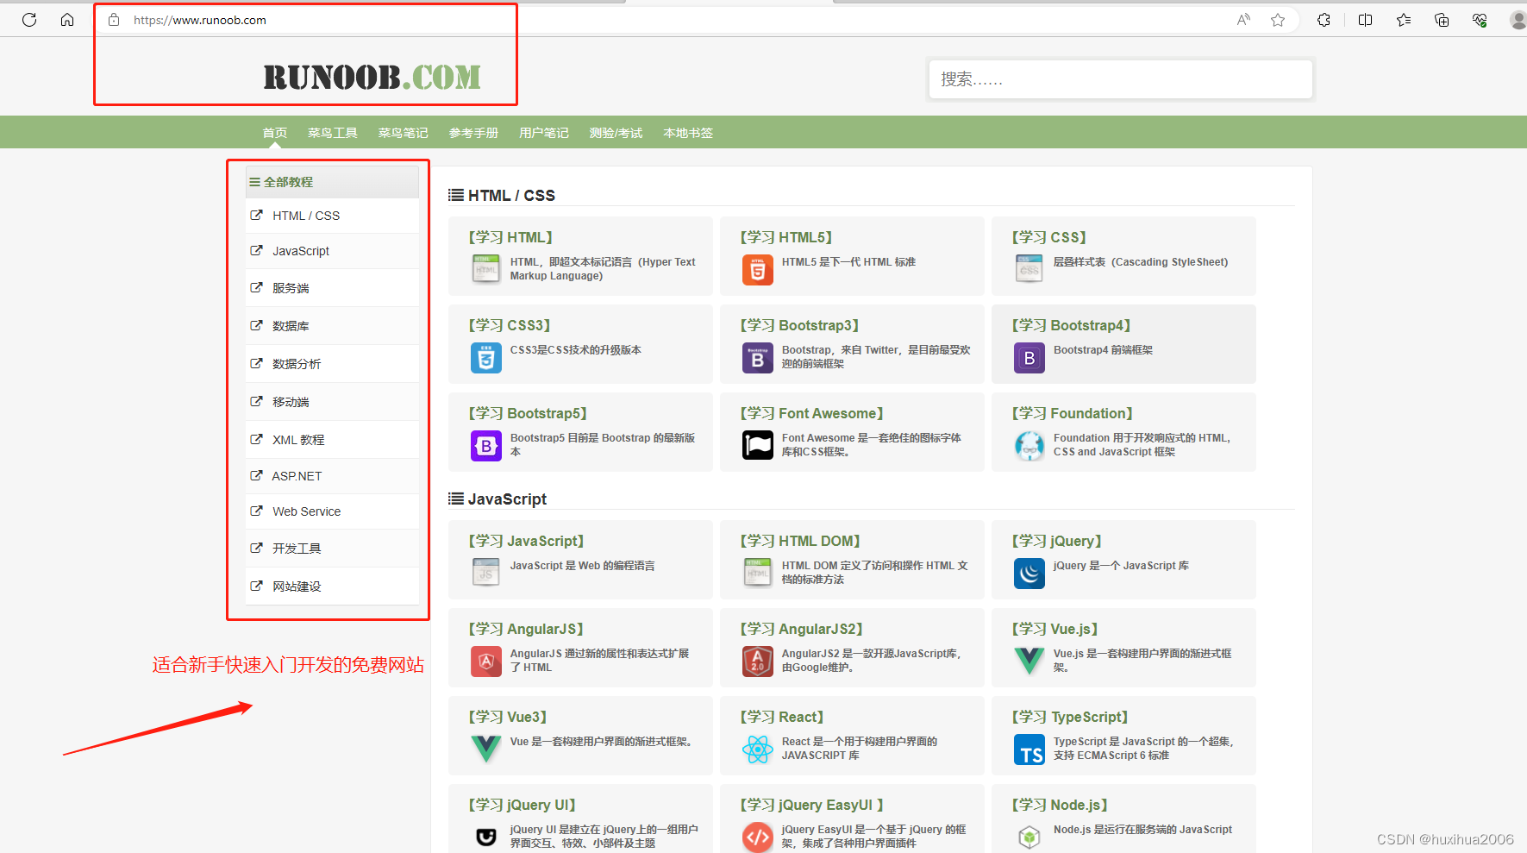Open the 【学习 jQuery】 heading link
This screenshot has width=1527, height=853.
[1057, 541]
